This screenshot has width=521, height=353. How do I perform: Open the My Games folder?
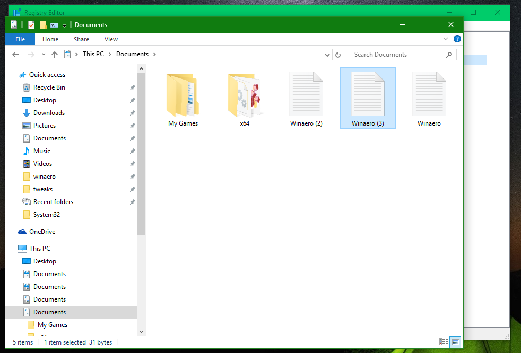183,95
